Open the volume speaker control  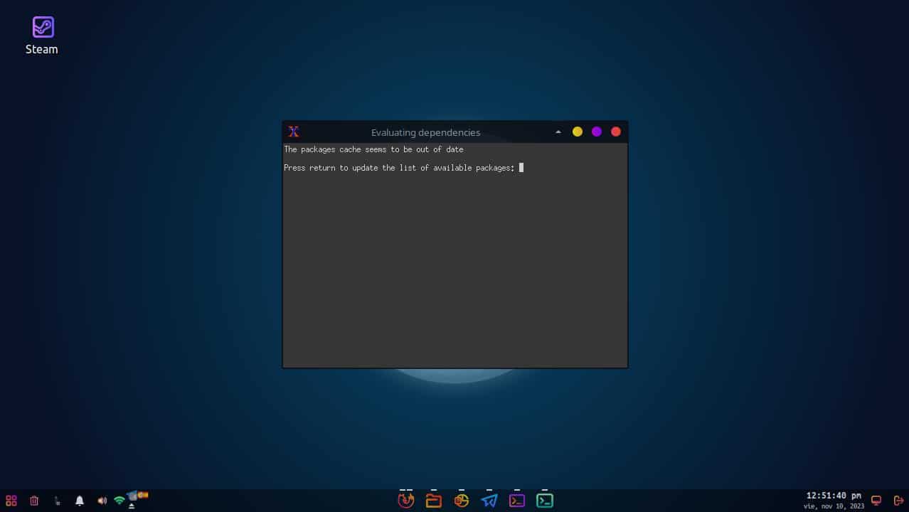[x=102, y=501]
